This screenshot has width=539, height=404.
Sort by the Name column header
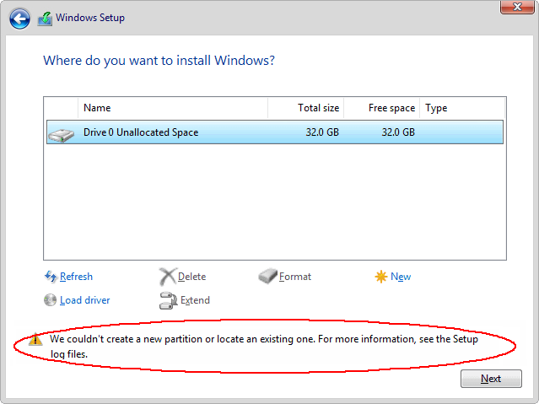tap(173, 108)
